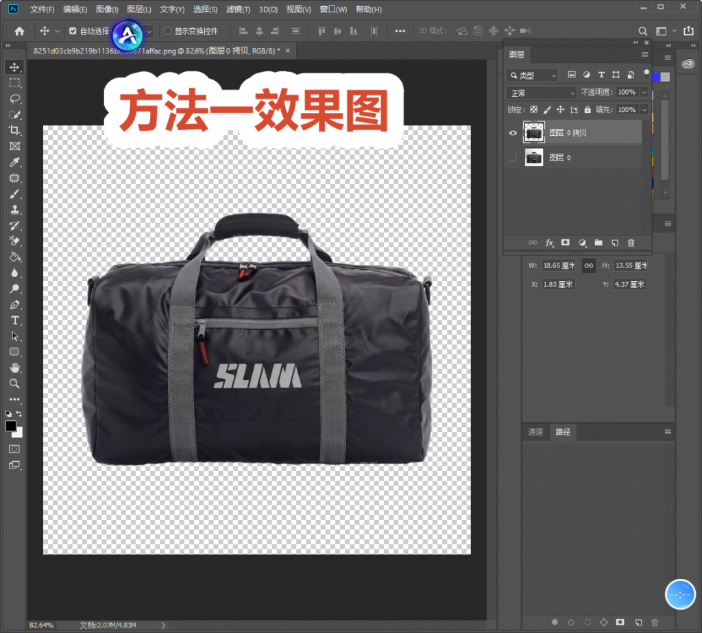Open the Paths panel options menu
This screenshot has height=633, width=702.
click(x=668, y=432)
